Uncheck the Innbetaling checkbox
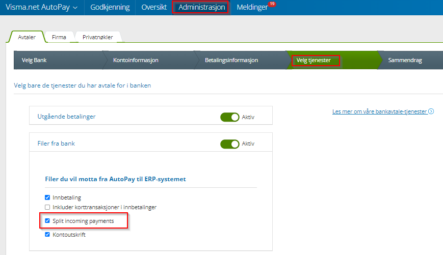The width and height of the screenshot is (443, 255). [47, 197]
